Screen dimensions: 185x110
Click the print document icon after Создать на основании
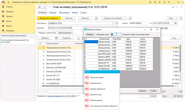pos(130,18)
